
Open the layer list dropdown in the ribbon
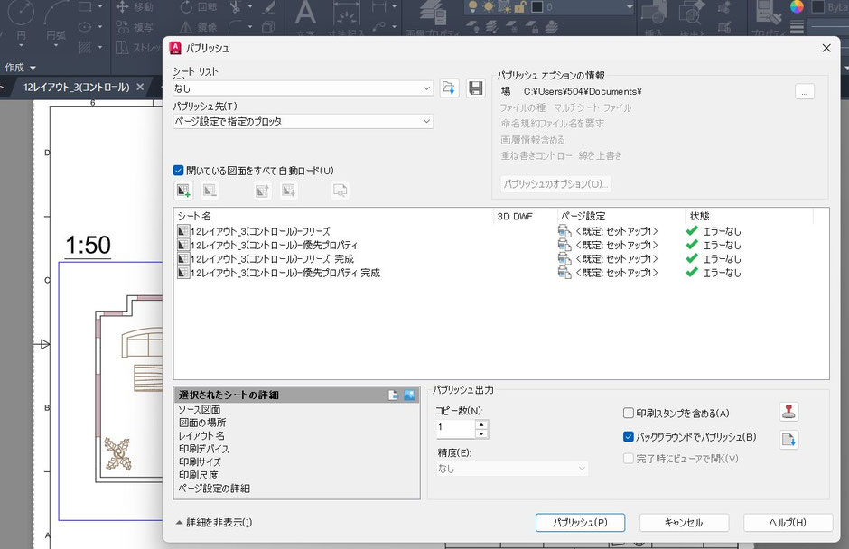coord(630,7)
